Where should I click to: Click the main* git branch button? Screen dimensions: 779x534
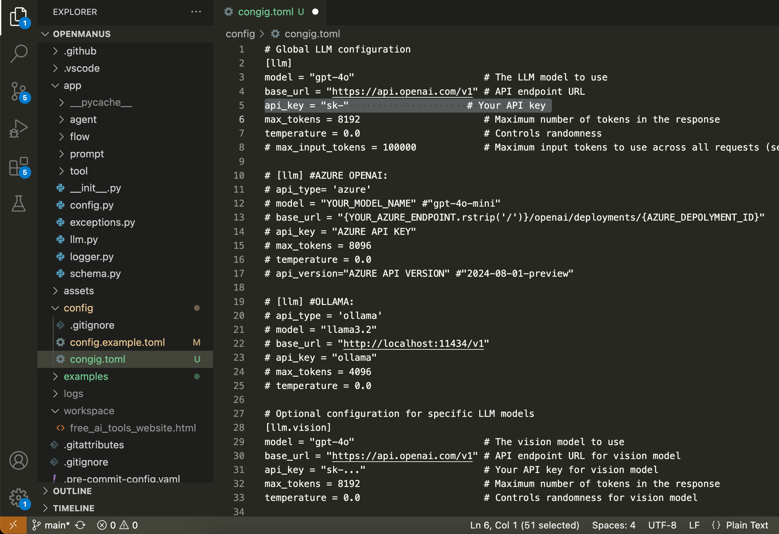[x=51, y=525]
